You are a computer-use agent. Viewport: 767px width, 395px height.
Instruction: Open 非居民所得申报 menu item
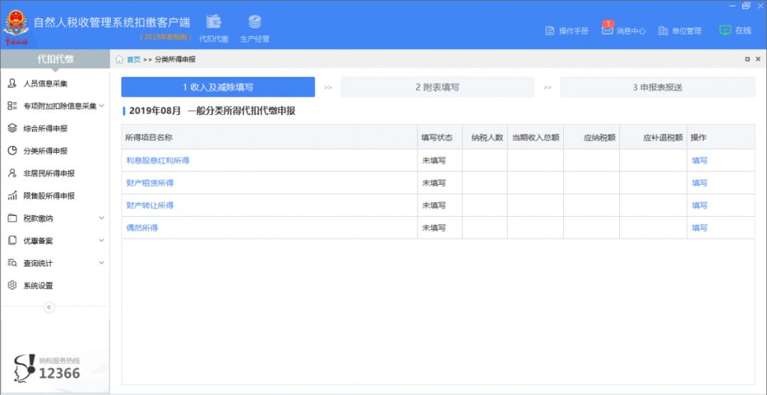pos(49,173)
